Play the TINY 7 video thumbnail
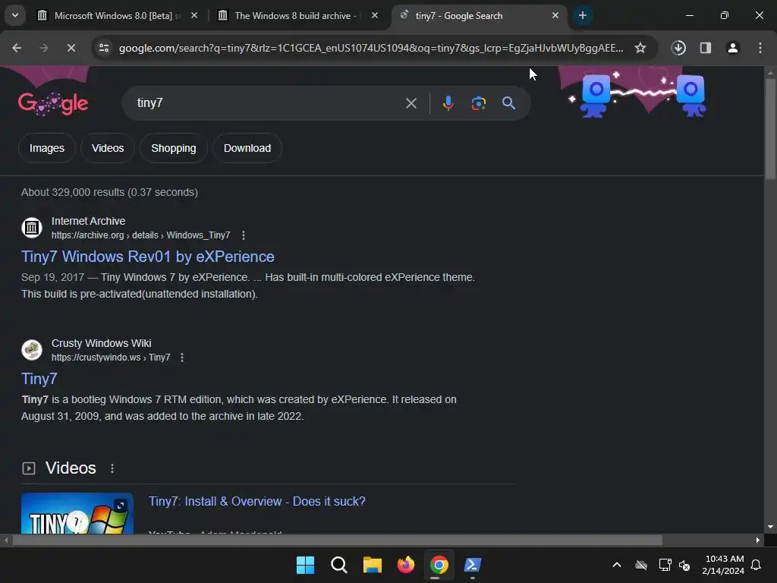The height and width of the screenshot is (583, 777). point(77,513)
